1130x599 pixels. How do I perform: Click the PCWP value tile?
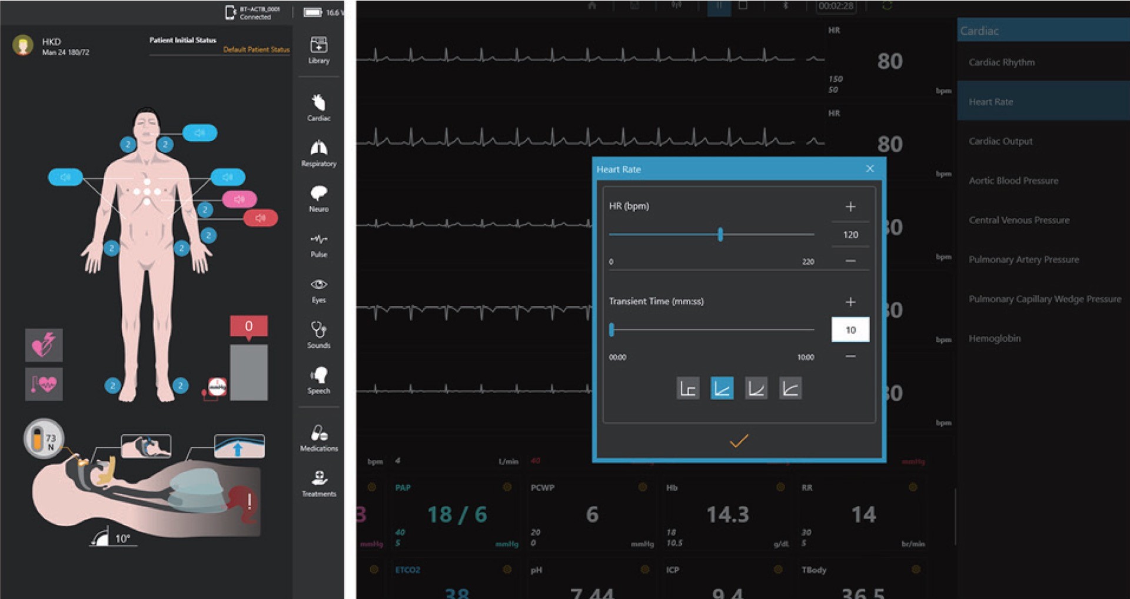(591, 515)
